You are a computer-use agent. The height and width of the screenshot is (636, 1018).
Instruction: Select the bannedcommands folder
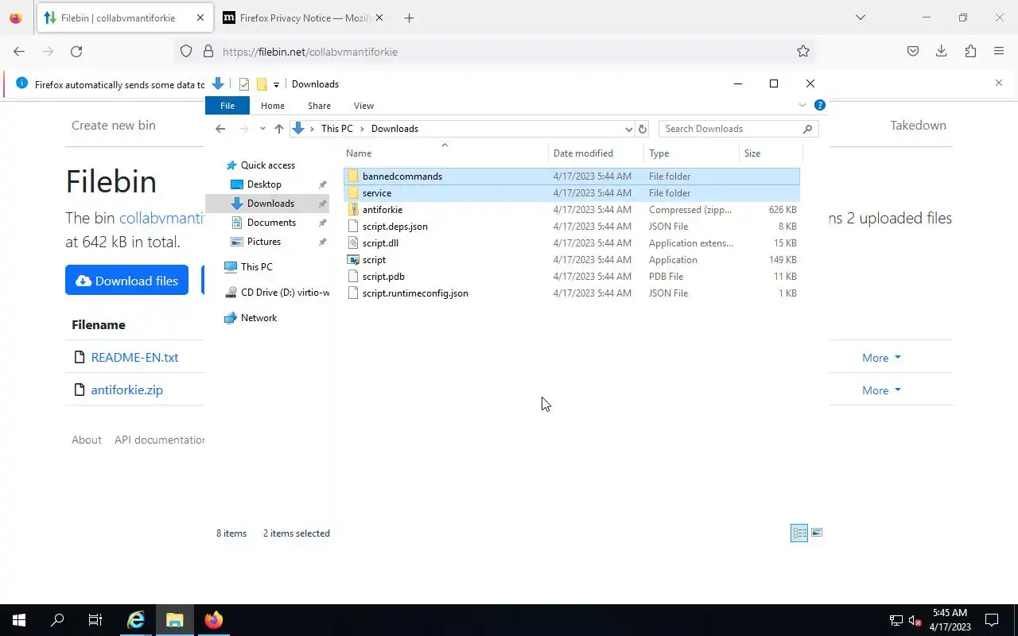(x=571, y=176)
